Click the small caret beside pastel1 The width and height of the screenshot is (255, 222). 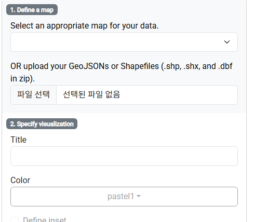point(139,196)
